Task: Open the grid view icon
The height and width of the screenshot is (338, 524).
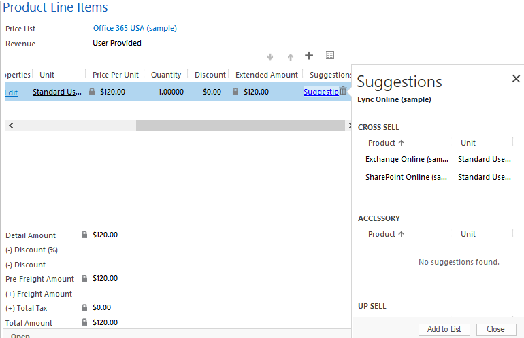Action: click(x=330, y=55)
